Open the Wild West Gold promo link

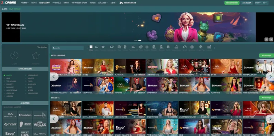[128, 3]
